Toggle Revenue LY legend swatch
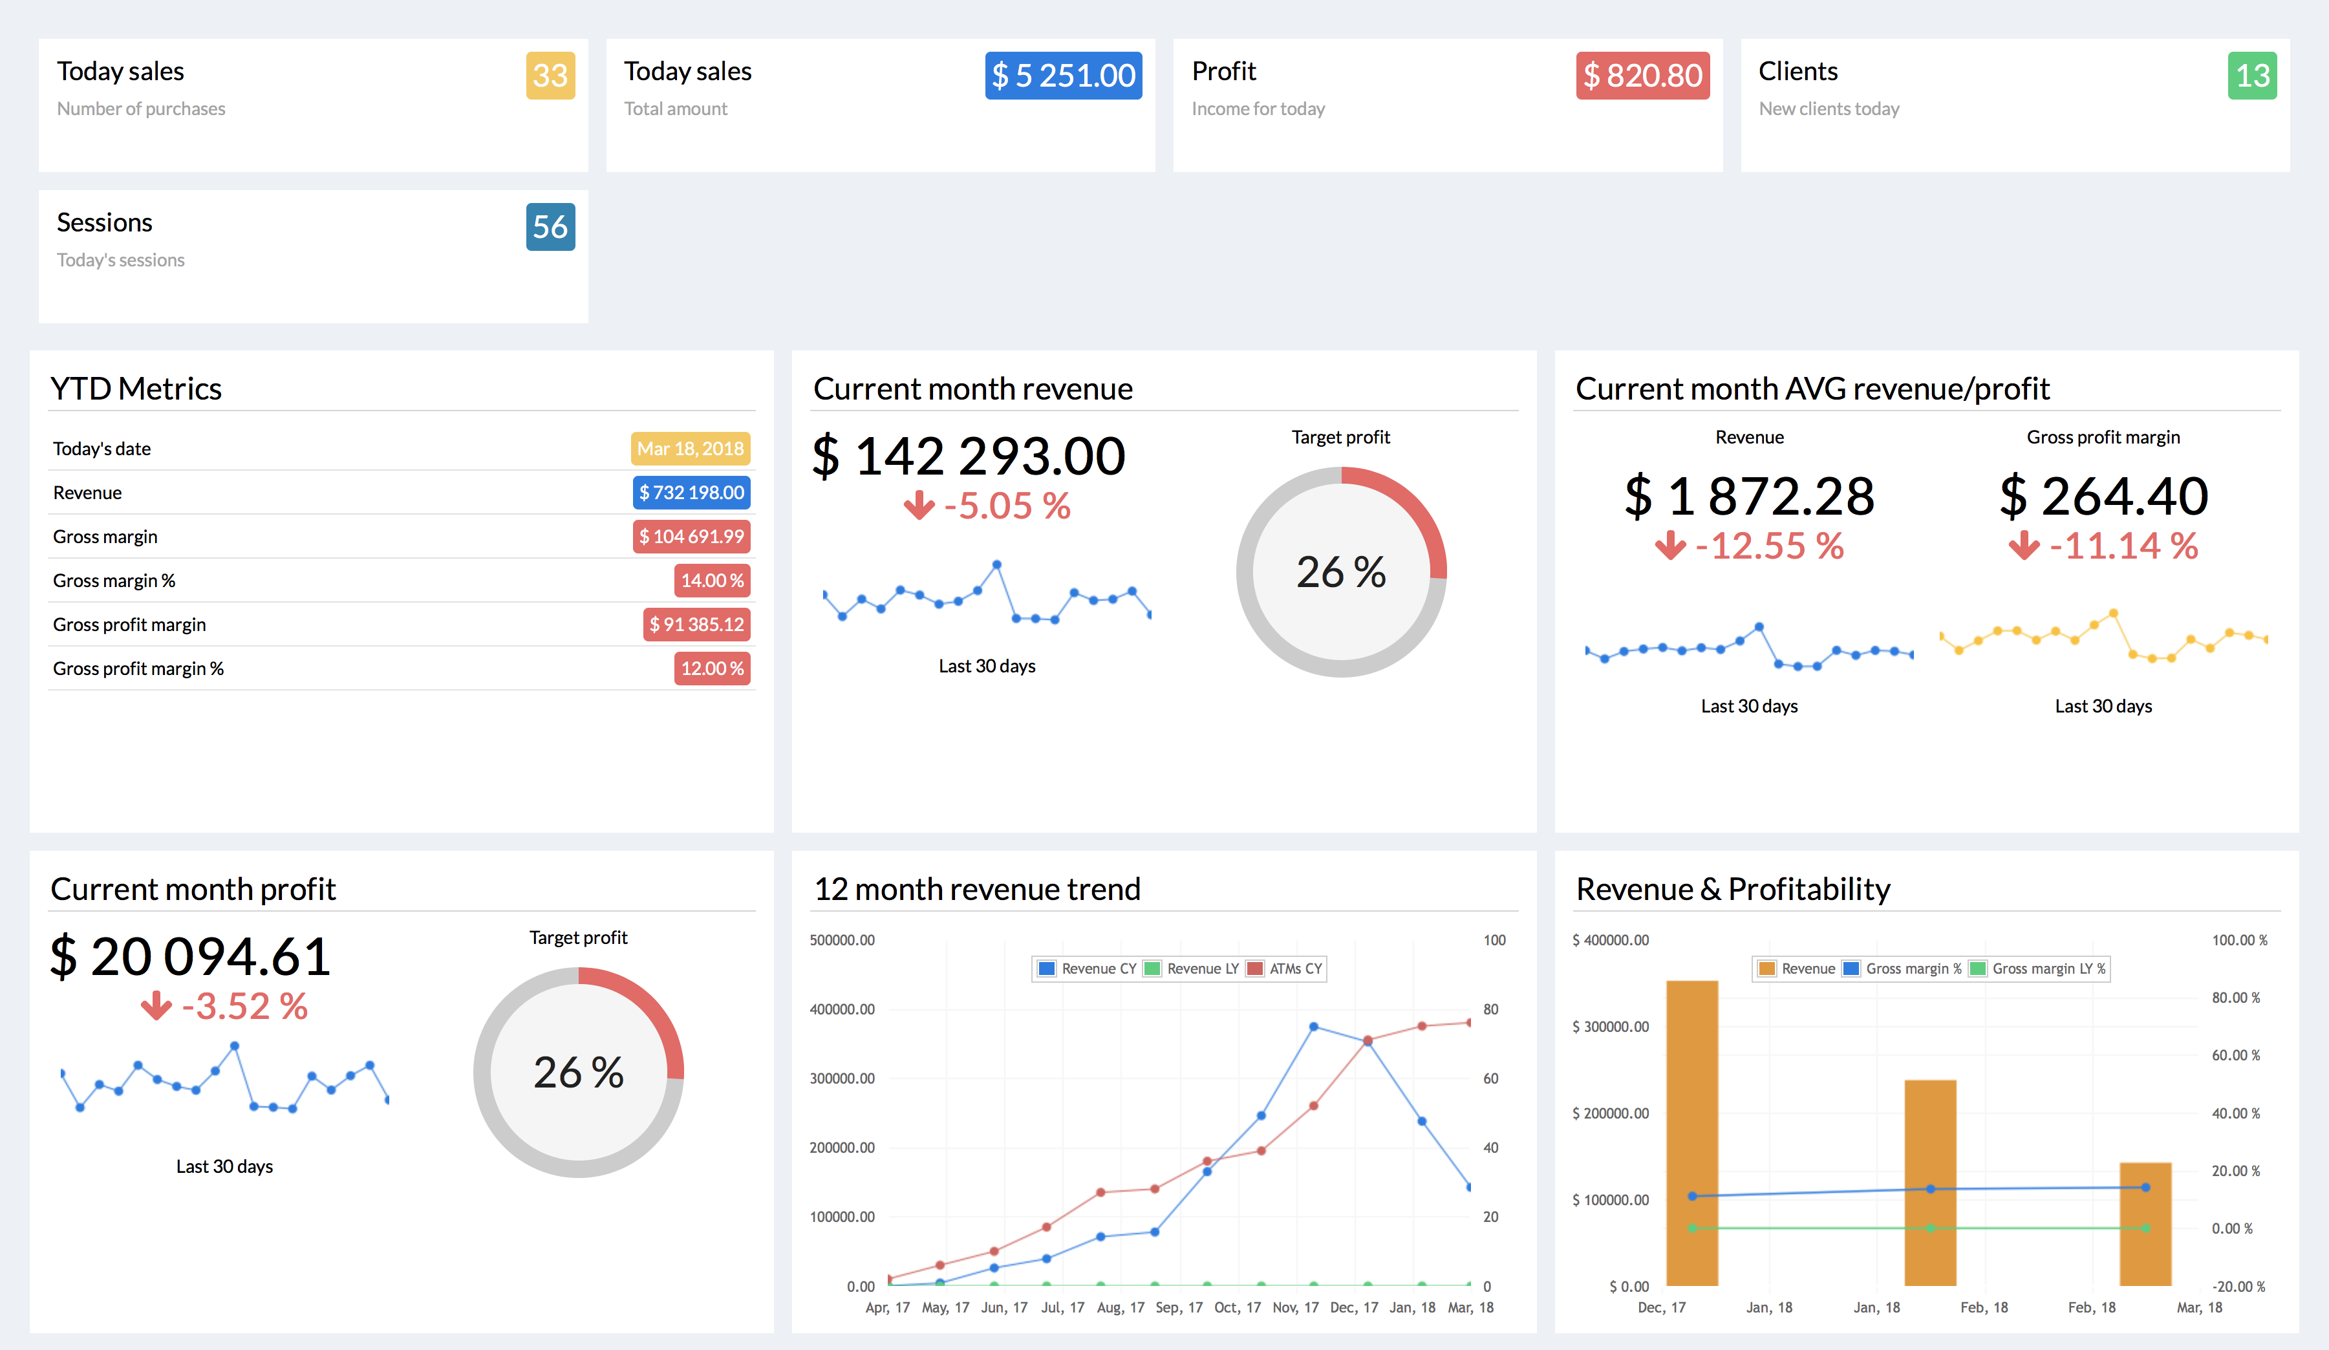This screenshot has width=2329, height=1350. coord(1152,969)
